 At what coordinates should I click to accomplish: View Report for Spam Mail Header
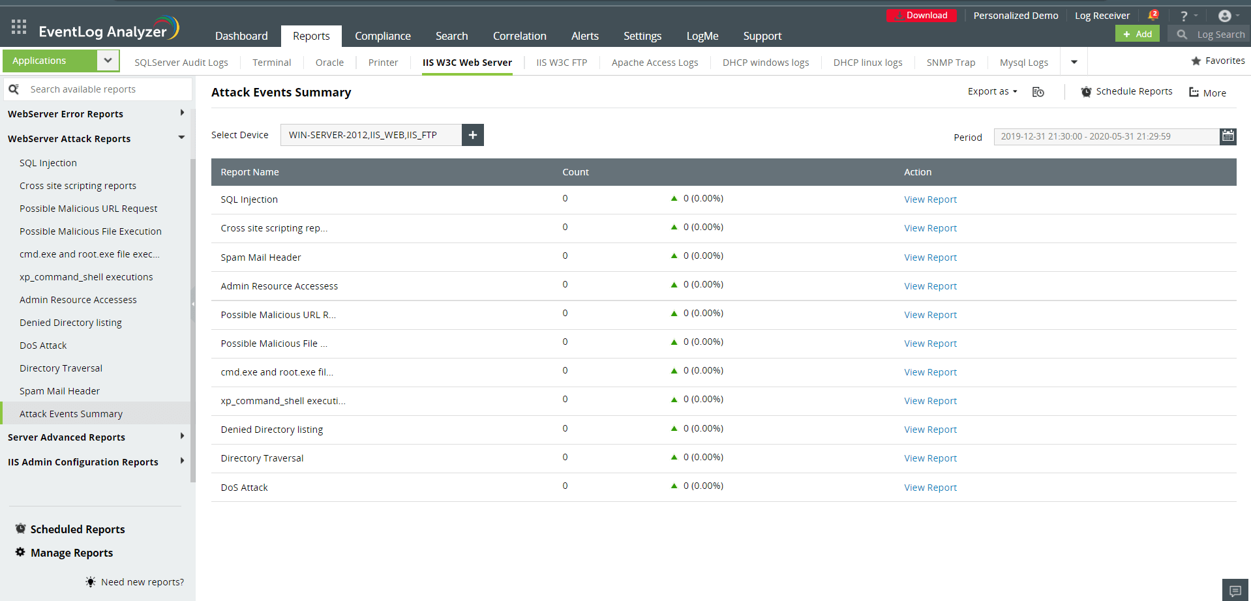point(930,257)
